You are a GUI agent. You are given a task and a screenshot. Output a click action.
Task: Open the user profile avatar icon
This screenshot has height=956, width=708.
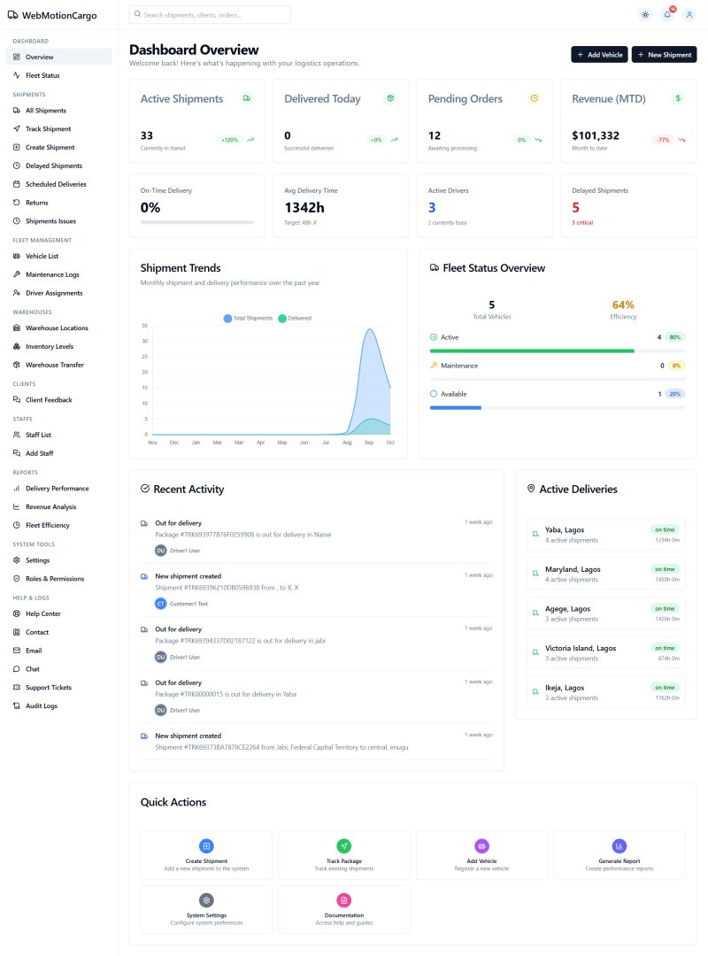[689, 14]
